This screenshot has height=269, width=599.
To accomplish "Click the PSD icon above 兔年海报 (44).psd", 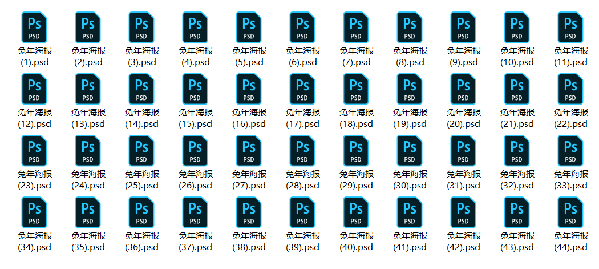I will click(x=570, y=212).
